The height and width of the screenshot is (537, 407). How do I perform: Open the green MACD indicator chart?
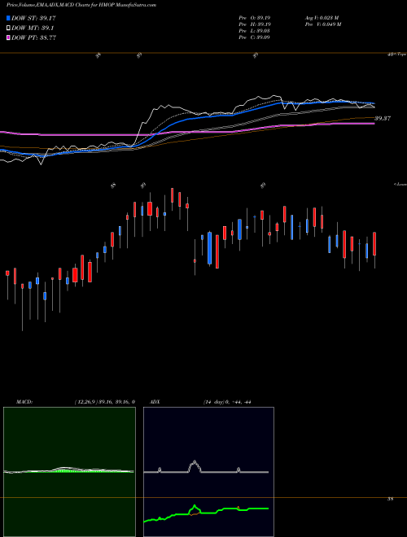click(x=69, y=472)
